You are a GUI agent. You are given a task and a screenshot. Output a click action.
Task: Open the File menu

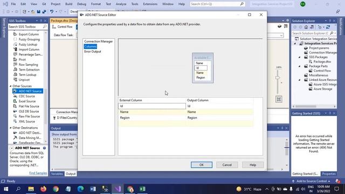click(x=13, y=4)
